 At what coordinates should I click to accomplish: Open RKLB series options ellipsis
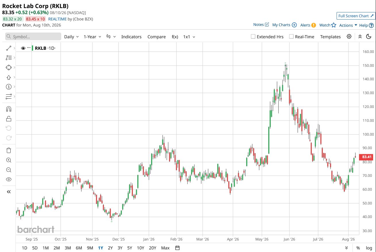pos(29,48)
